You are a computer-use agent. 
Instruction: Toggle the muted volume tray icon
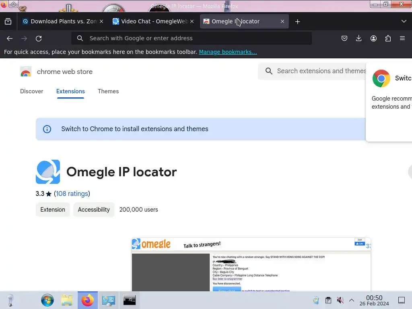pos(340,300)
